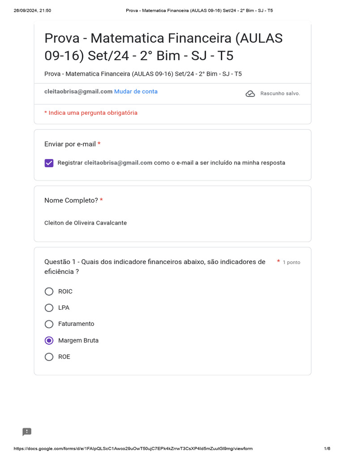Click the Mudar de conta link
This screenshot has width=344, height=459.
(x=136, y=91)
